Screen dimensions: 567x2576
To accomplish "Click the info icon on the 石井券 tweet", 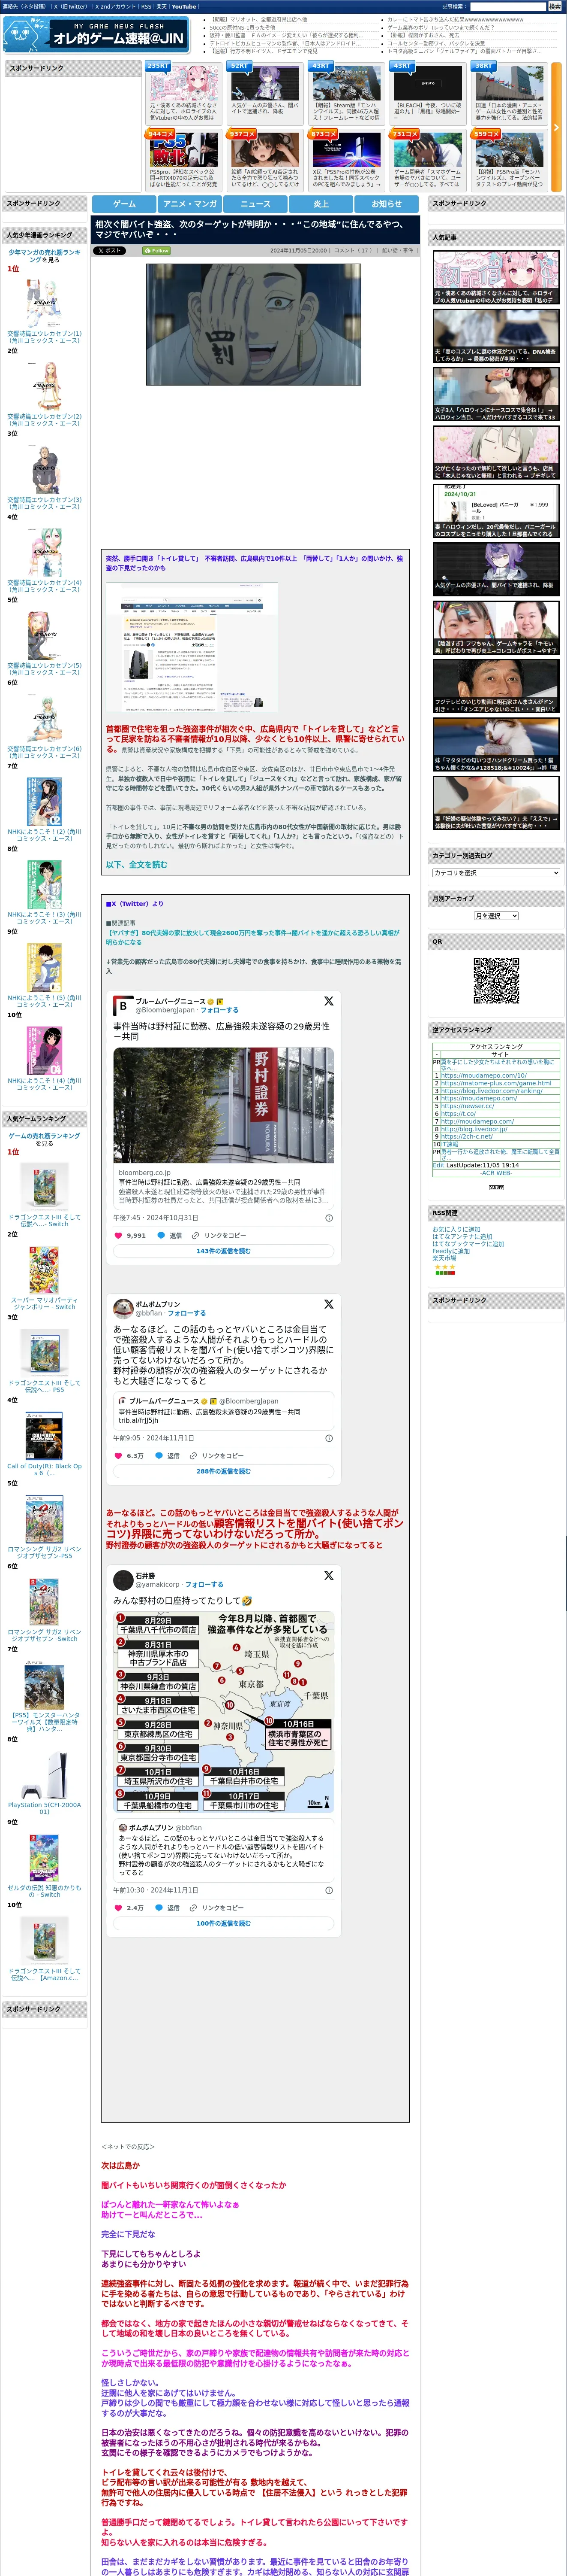I will [x=330, y=1890].
